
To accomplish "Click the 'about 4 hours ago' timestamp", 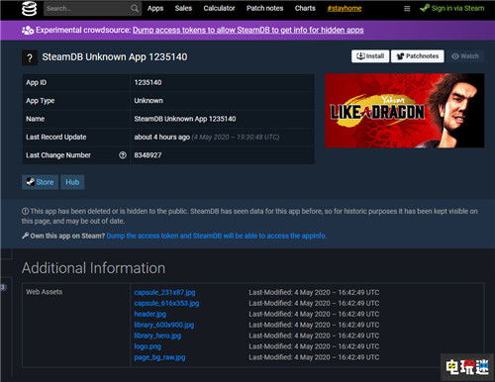I will click(x=162, y=137).
